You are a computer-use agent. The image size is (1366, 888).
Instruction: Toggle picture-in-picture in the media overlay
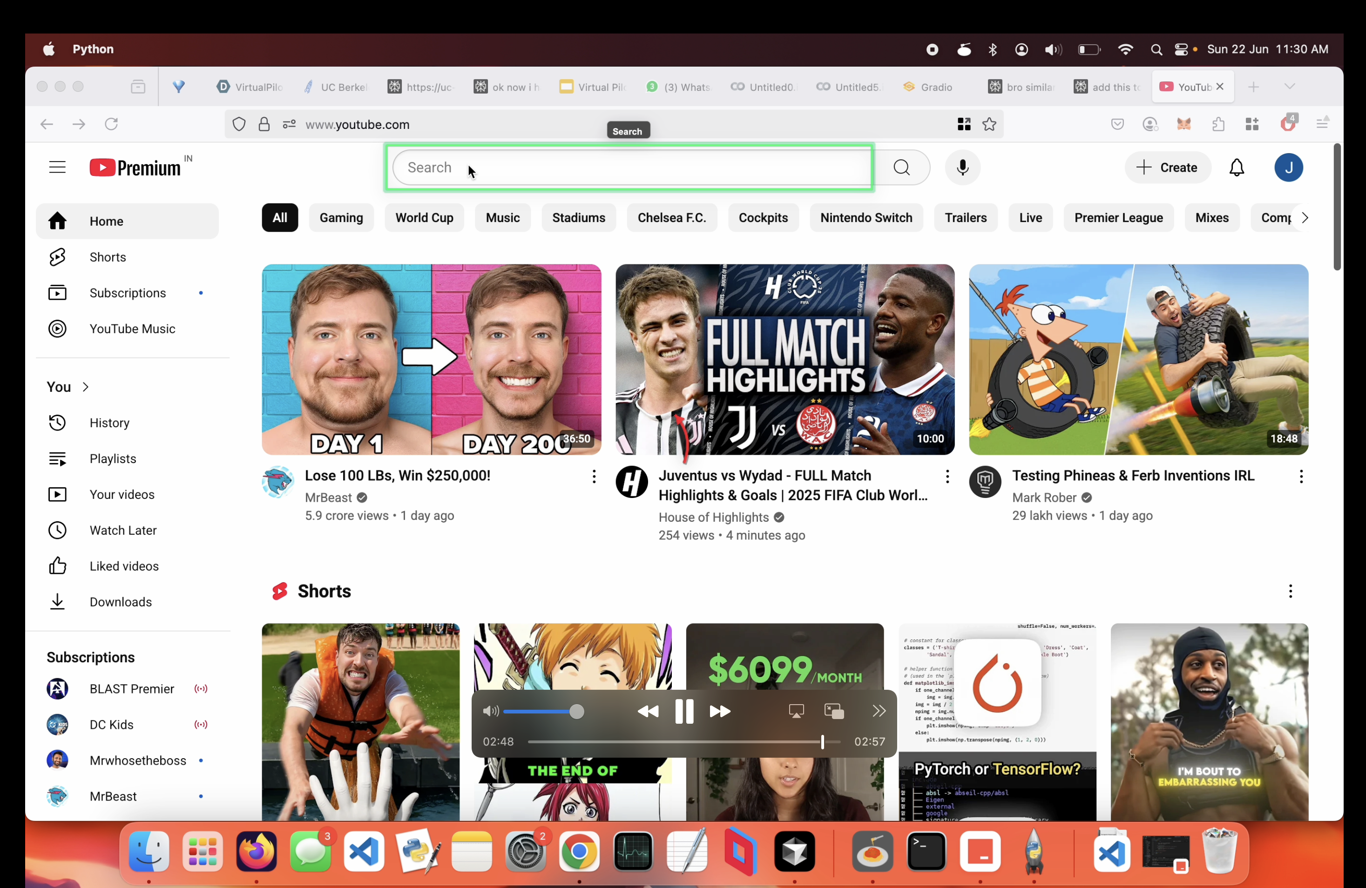833,711
